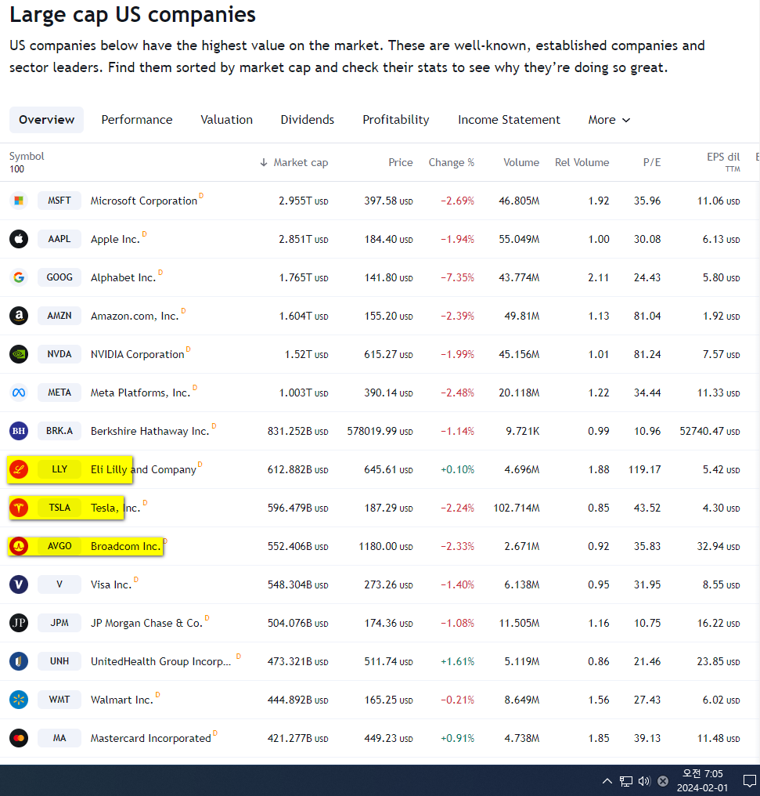Sort by the Change % column header
760x796 pixels.
[452, 162]
